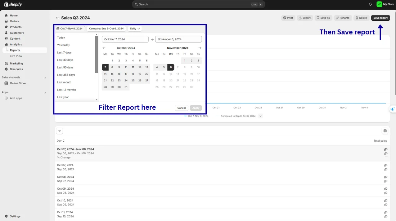Open the table filter icon button

coord(60,131)
